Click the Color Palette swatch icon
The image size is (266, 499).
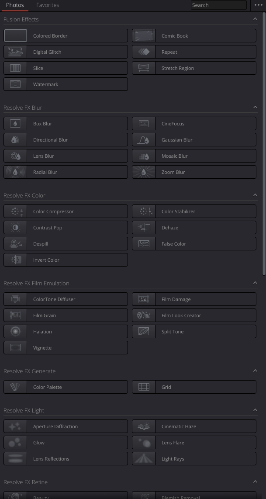point(15,387)
